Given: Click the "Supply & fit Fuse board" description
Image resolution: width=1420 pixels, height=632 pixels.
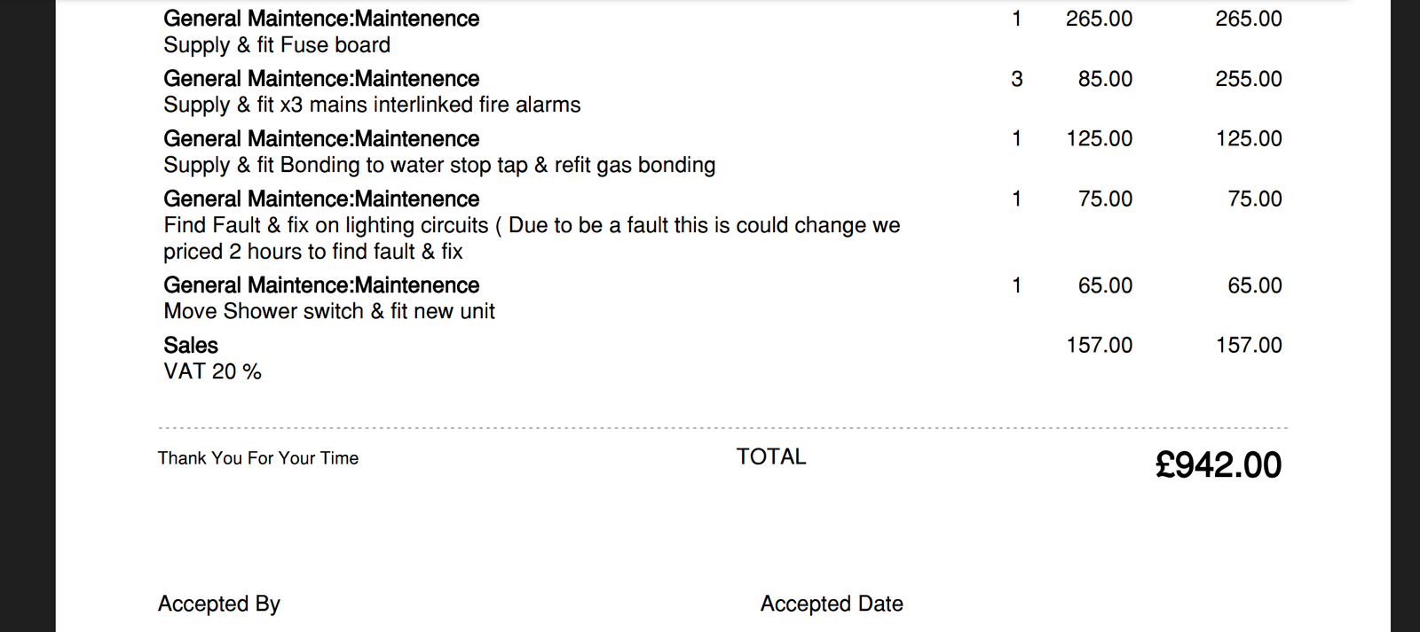Looking at the screenshot, I should point(277,45).
